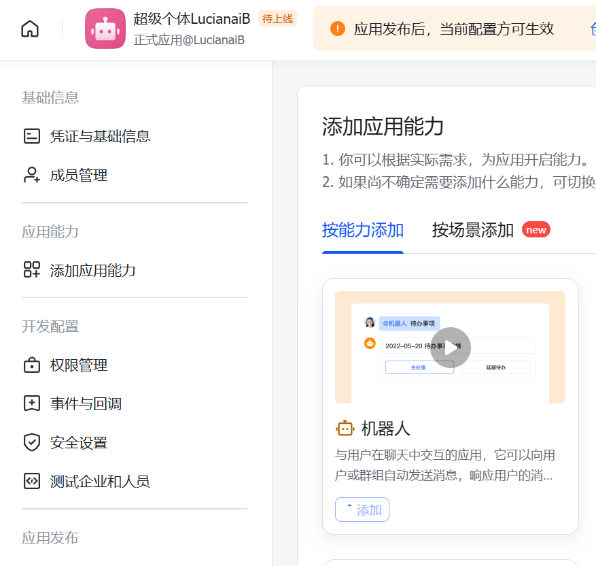
Task: Click the 待上线 status badge
Action: [x=277, y=19]
